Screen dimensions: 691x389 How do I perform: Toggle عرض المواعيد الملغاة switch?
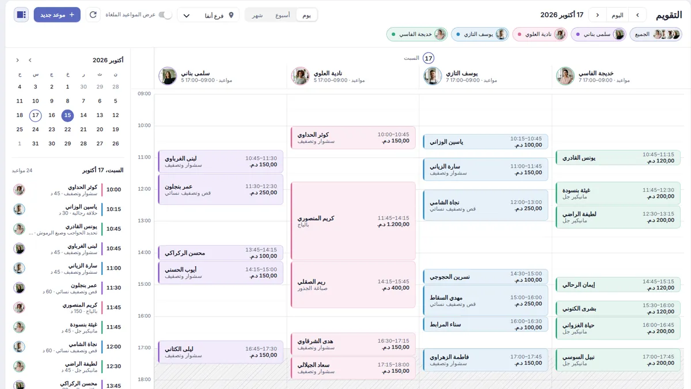(x=165, y=14)
